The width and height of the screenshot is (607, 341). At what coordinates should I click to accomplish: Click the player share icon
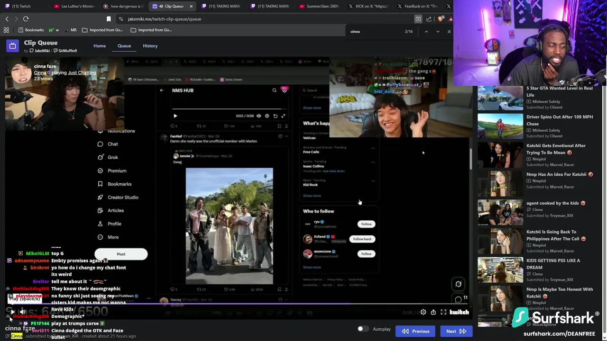pyautogui.click(x=433, y=312)
